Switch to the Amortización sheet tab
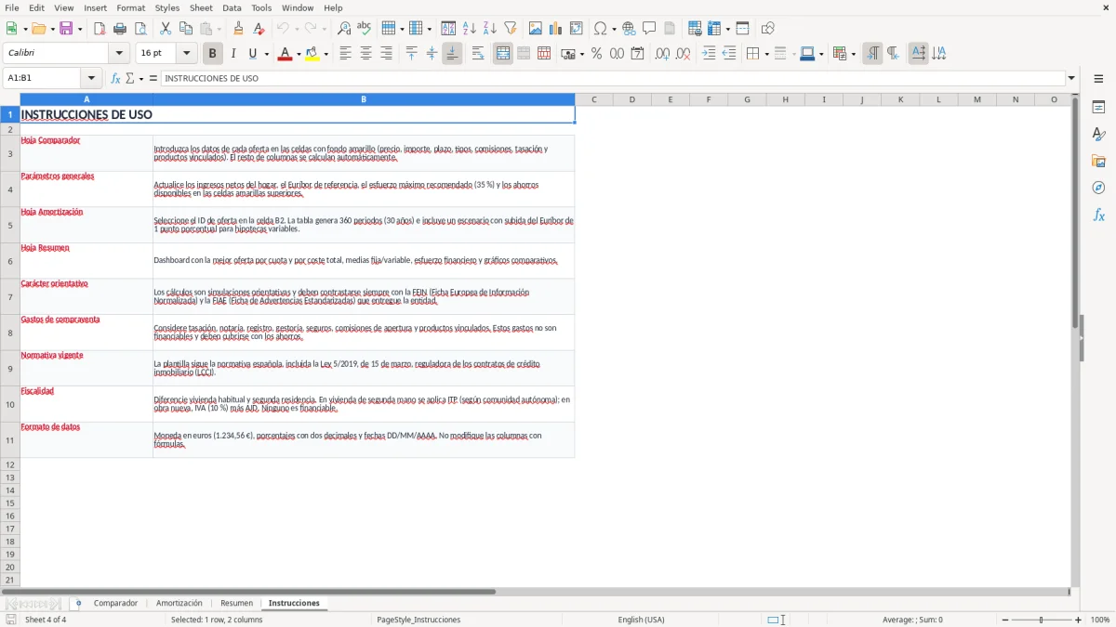The image size is (1116, 627). (x=179, y=604)
